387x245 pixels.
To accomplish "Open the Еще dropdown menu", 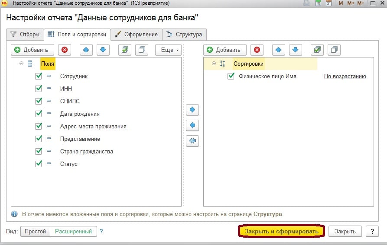I will pos(168,50).
